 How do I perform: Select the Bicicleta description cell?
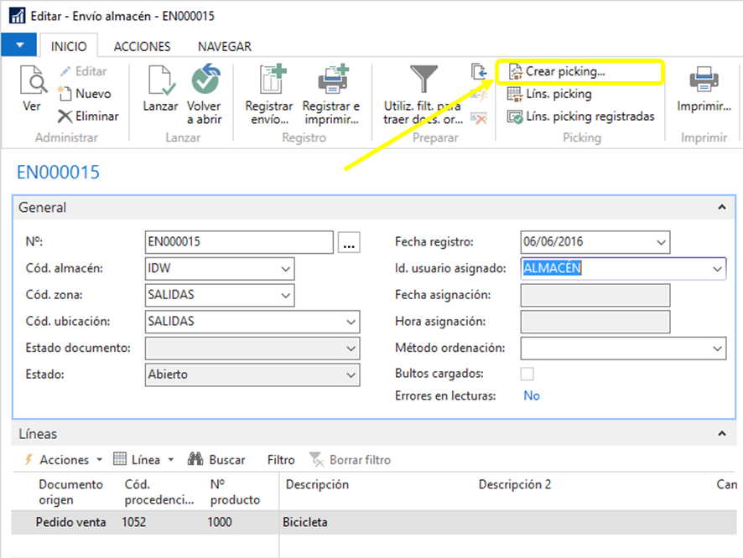305,522
